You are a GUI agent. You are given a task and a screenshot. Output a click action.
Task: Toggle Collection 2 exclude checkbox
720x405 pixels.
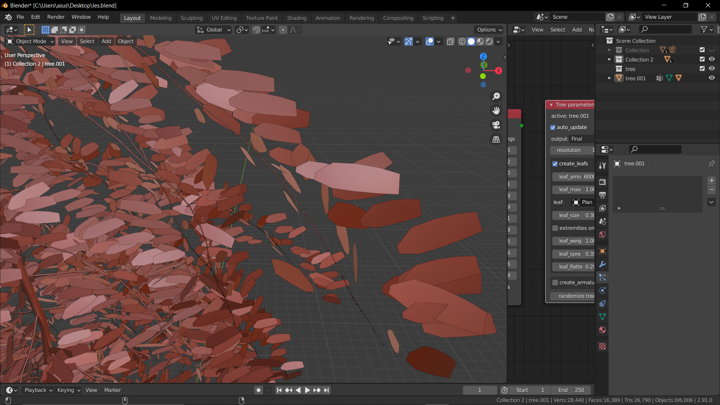[x=702, y=59]
